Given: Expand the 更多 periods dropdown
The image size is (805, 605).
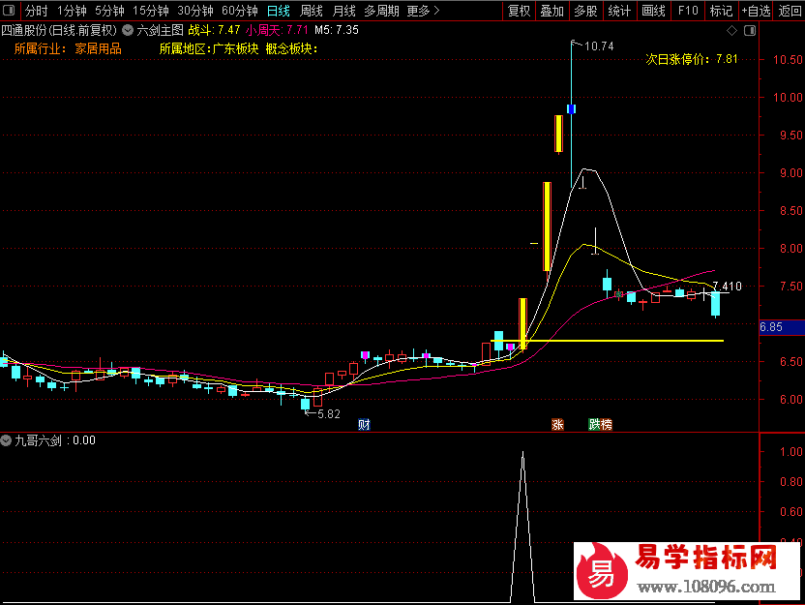Looking at the screenshot, I should [x=422, y=12].
